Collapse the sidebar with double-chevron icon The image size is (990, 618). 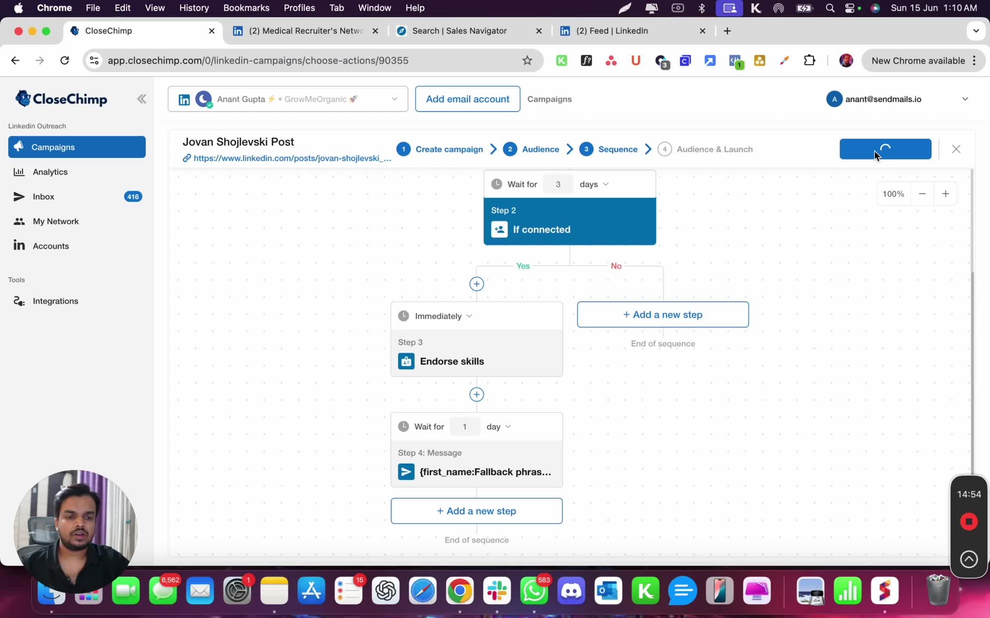coord(141,99)
